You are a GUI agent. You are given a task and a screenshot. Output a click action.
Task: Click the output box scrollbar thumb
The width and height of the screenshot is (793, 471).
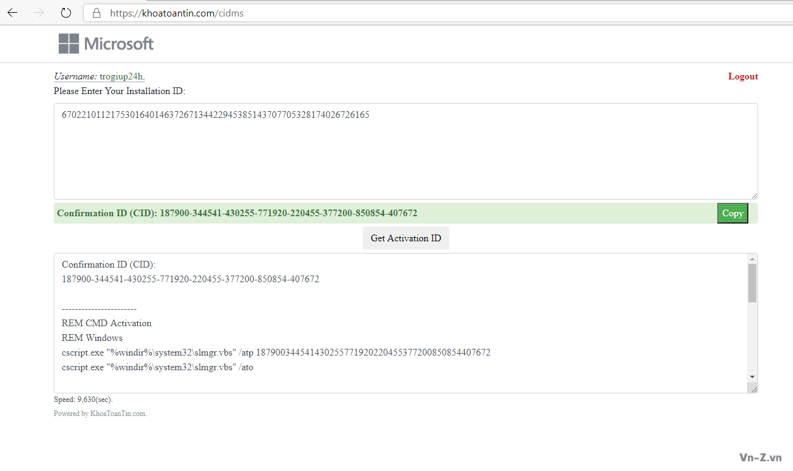click(x=752, y=283)
